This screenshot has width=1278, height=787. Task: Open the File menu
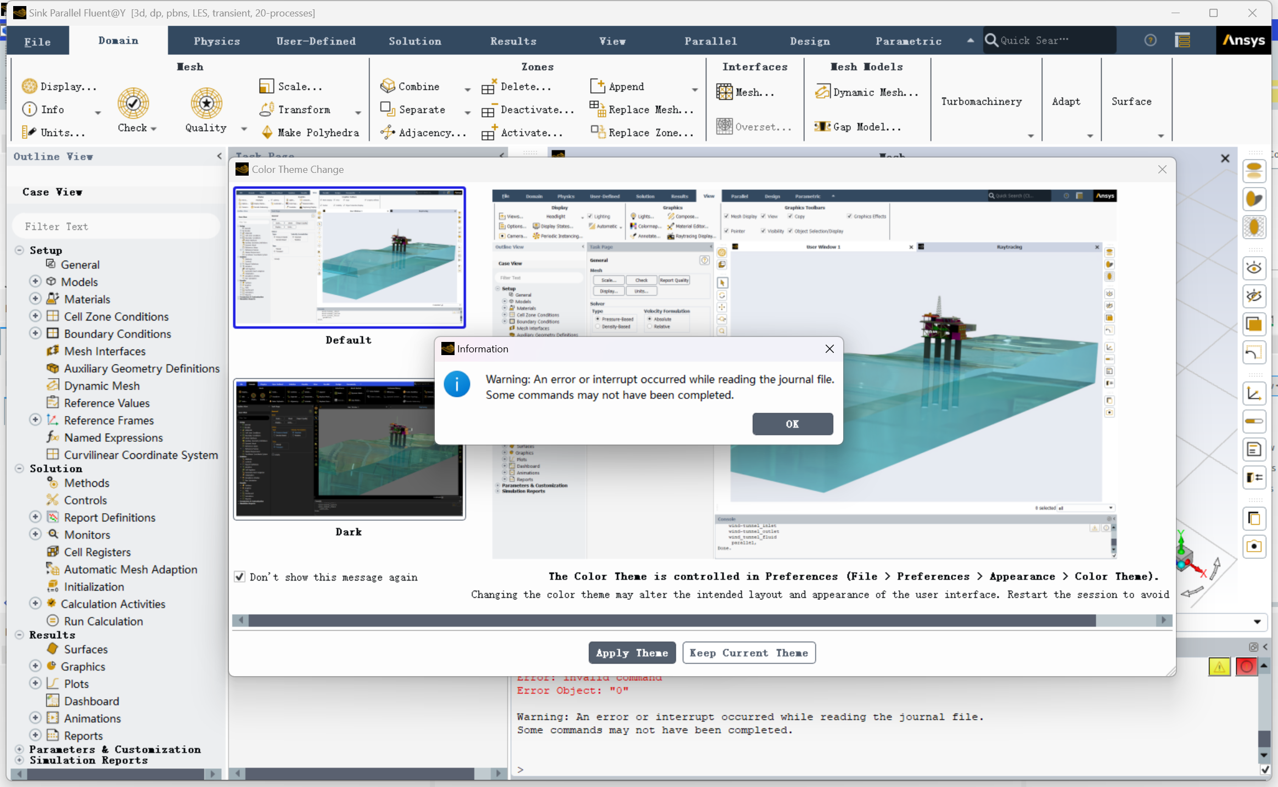(37, 41)
